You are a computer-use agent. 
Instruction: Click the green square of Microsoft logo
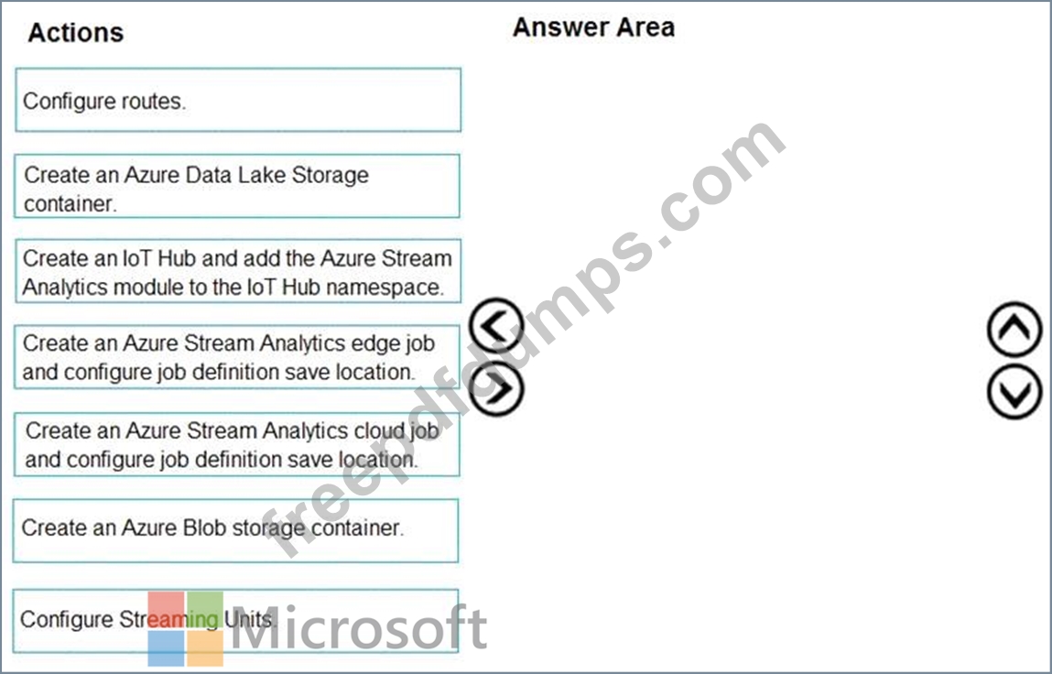[x=204, y=610]
